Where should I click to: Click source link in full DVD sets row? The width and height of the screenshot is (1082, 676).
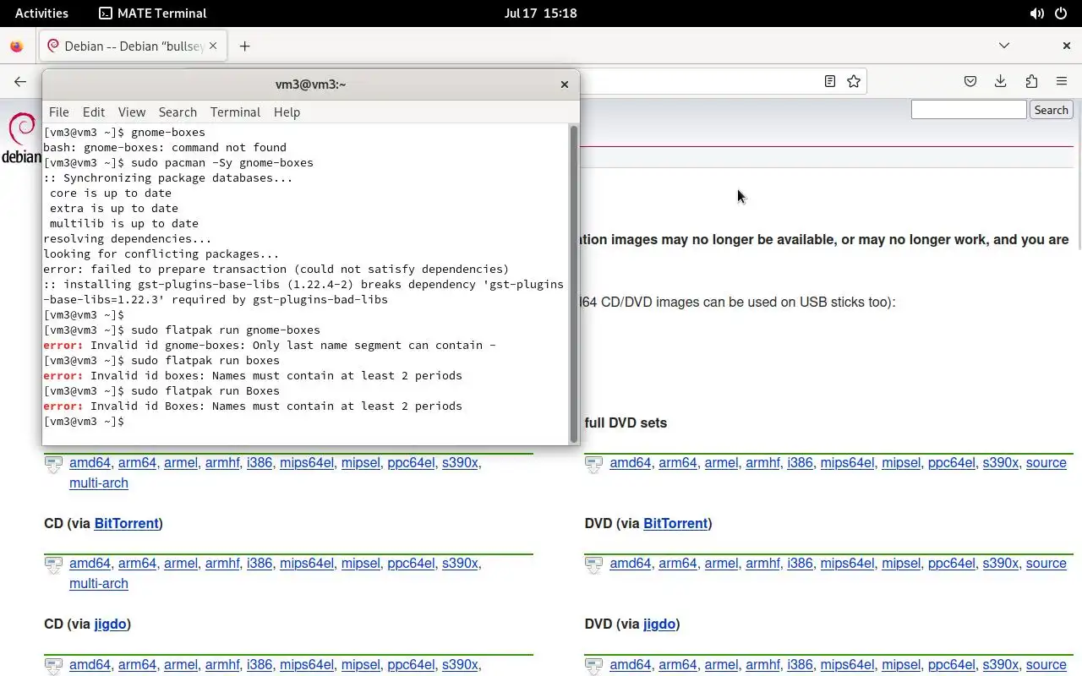coord(1046,462)
